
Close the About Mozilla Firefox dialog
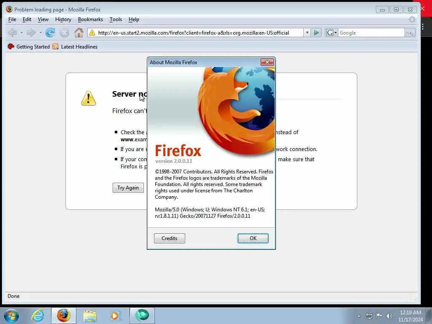pos(267,62)
